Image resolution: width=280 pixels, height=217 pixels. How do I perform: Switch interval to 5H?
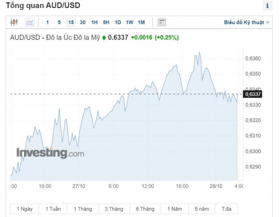click(106, 22)
